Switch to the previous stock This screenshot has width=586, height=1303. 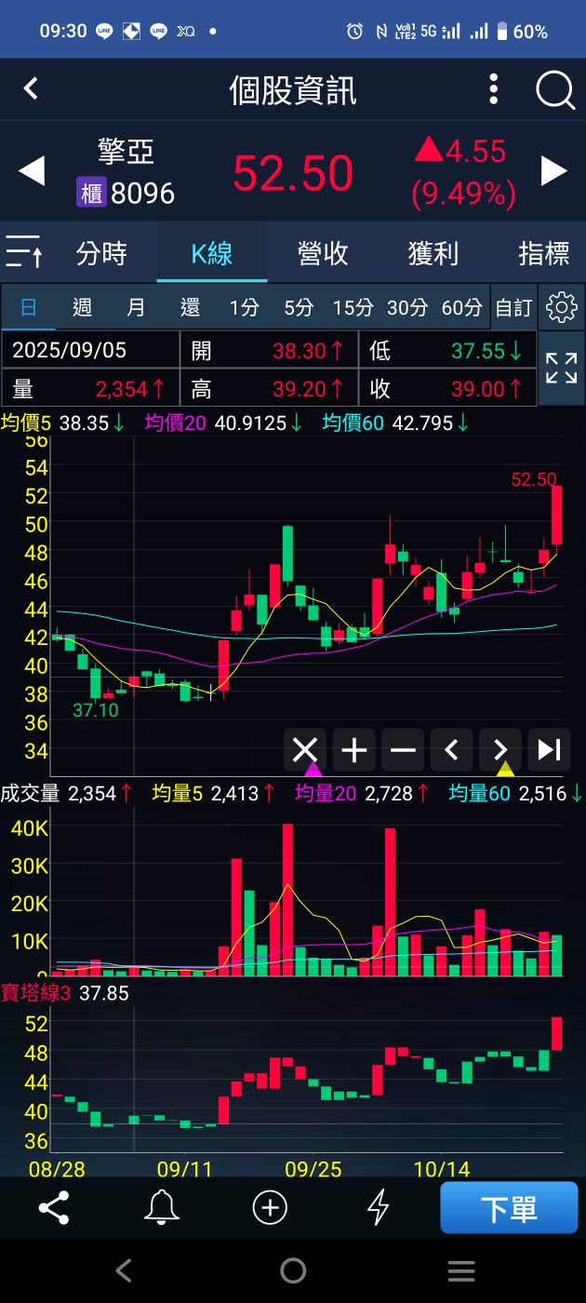pos(32,171)
